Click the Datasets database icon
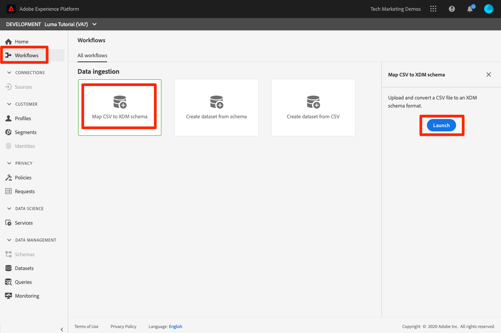Image resolution: width=501 pixels, height=333 pixels. point(8,268)
